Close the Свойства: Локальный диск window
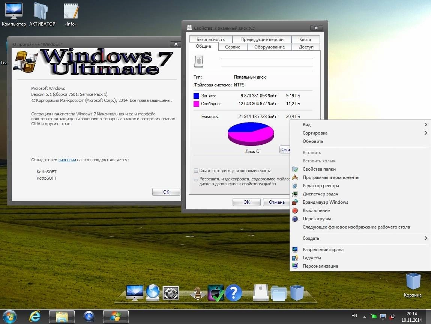Viewport: 431px width, 324px height. pyautogui.click(x=316, y=28)
